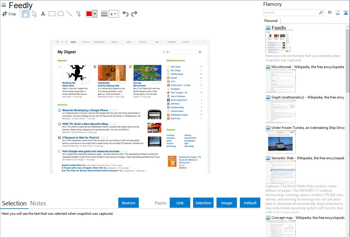Image resolution: width=350 pixels, height=237 pixels.
Task: Click the Paste Link button
Action: click(180, 203)
